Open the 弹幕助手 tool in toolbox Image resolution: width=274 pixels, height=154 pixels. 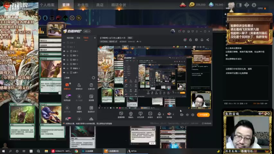[x=67, y=86]
